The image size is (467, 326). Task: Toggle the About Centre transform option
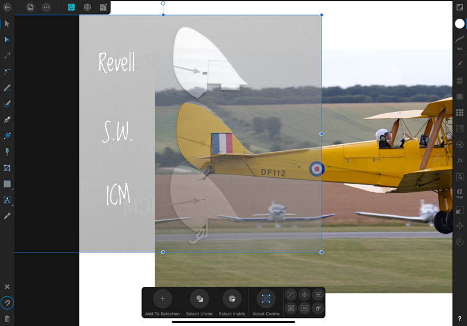pos(266,303)
